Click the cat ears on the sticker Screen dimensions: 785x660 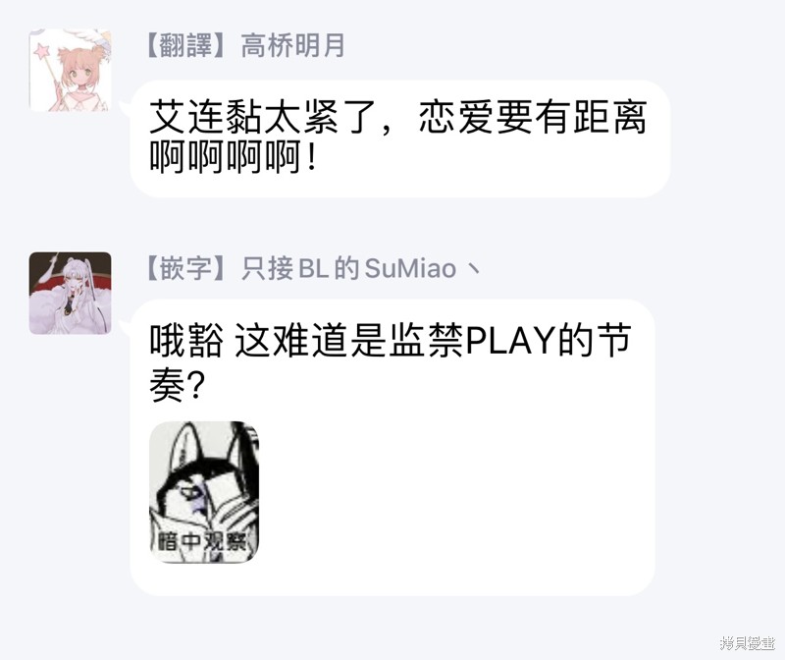210,441
